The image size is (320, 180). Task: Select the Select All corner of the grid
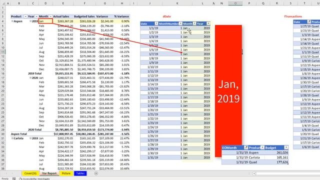tap(3, 3)
